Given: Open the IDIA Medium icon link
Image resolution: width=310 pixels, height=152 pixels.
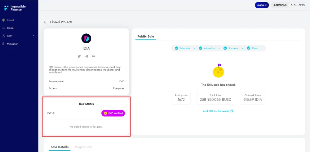Looking at the screenshot, I should [94, 56].
